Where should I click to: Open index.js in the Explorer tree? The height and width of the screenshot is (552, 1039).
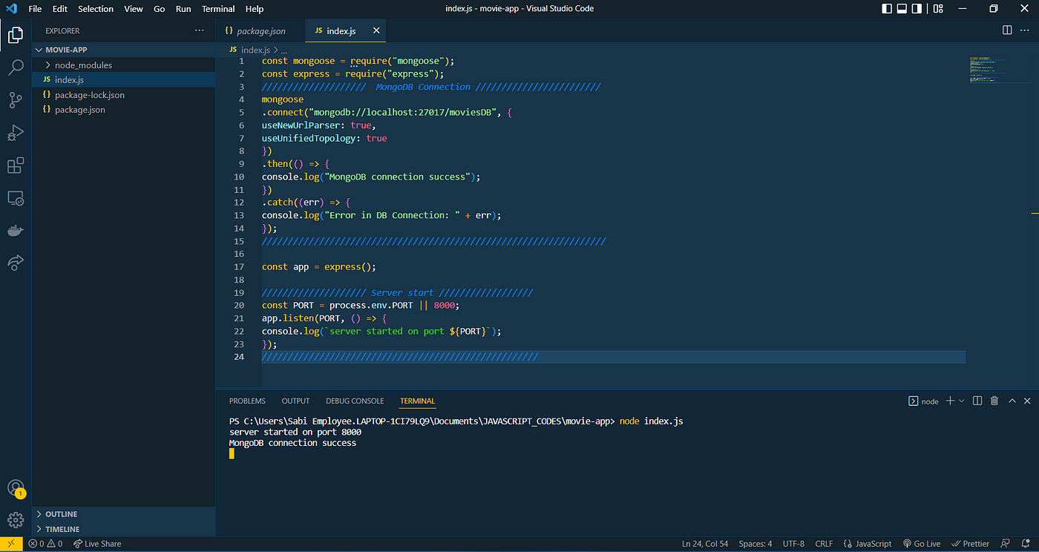123,79
